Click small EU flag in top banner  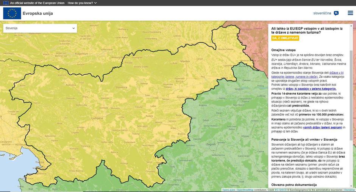(6, 3)
